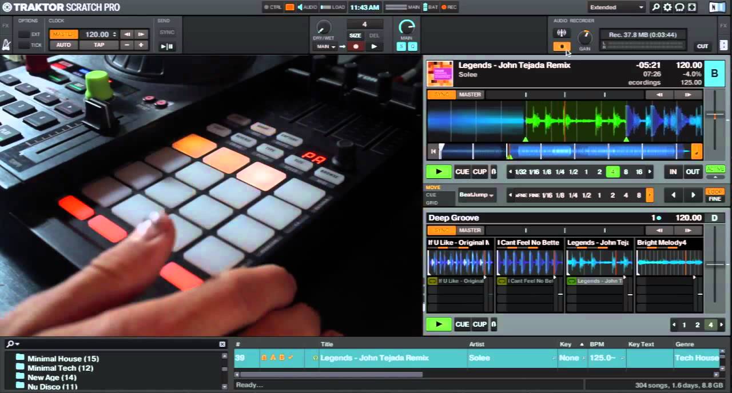The image size is (732, 393).
Task: Click the send SYNC button
Action: pyautogui.click(x=167, y=33)
